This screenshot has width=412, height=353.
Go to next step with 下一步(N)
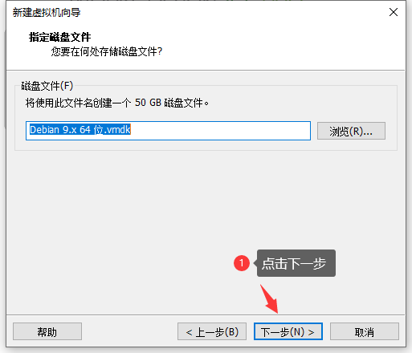(288, 331)
